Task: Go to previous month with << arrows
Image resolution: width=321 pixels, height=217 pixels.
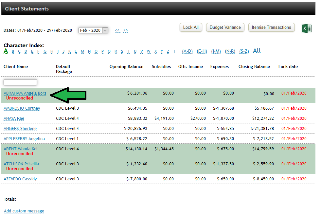Action: (117, 30)
